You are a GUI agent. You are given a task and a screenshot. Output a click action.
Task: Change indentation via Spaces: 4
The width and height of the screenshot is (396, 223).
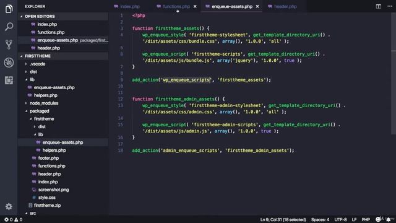click(320, 220)
